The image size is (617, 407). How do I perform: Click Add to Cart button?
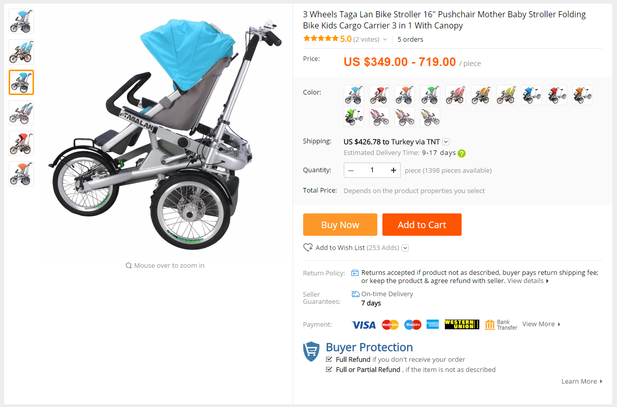(x=422, y=225)
